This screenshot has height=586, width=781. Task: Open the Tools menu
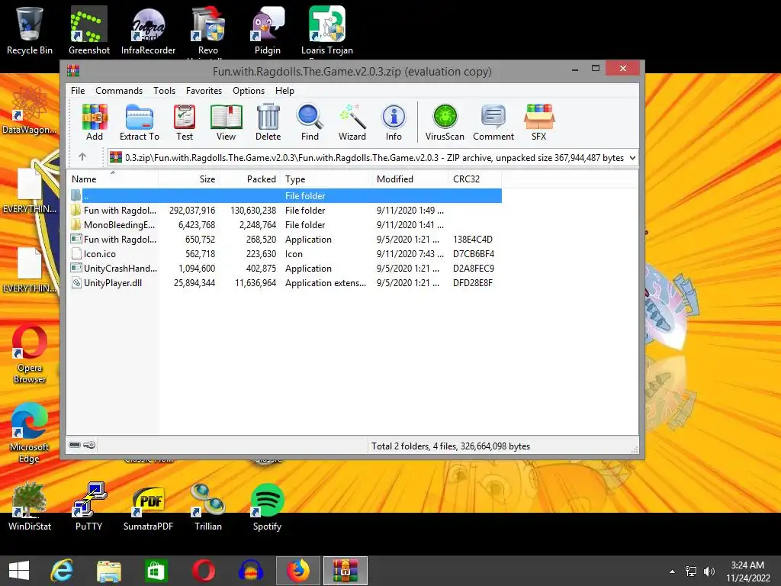point(165,91)
